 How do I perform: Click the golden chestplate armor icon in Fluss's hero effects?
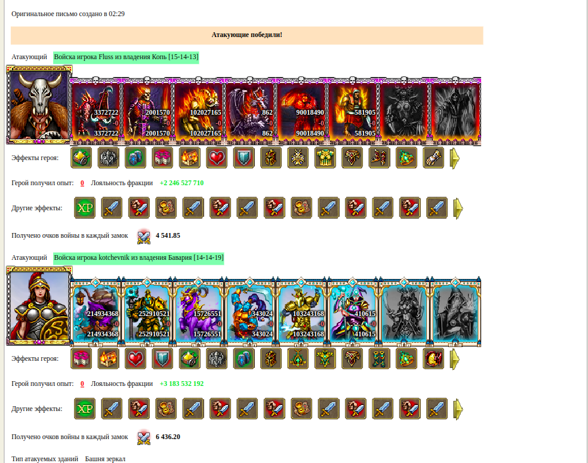pyautogui.click(x=325, y=157)
